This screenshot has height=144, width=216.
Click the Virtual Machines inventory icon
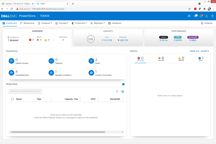pos(11,73)
